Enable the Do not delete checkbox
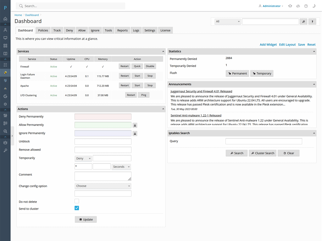322x241 pixels. click(x=77, y=201)
